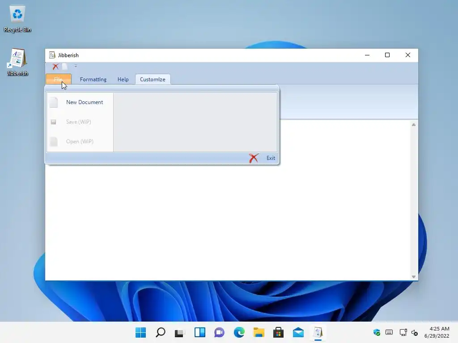
Task: Click the red X in quick access toolbar
Action: pyautogui.click(x=55, y=67)
